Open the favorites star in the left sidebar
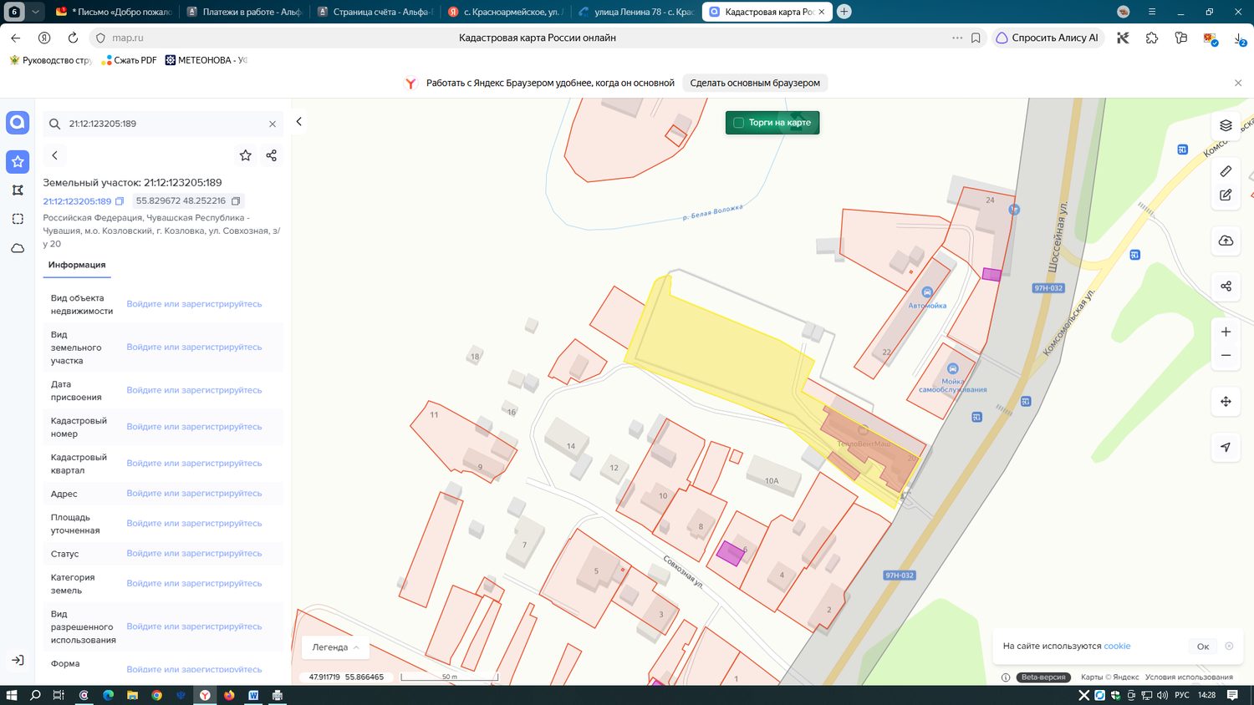 point(18,161)
